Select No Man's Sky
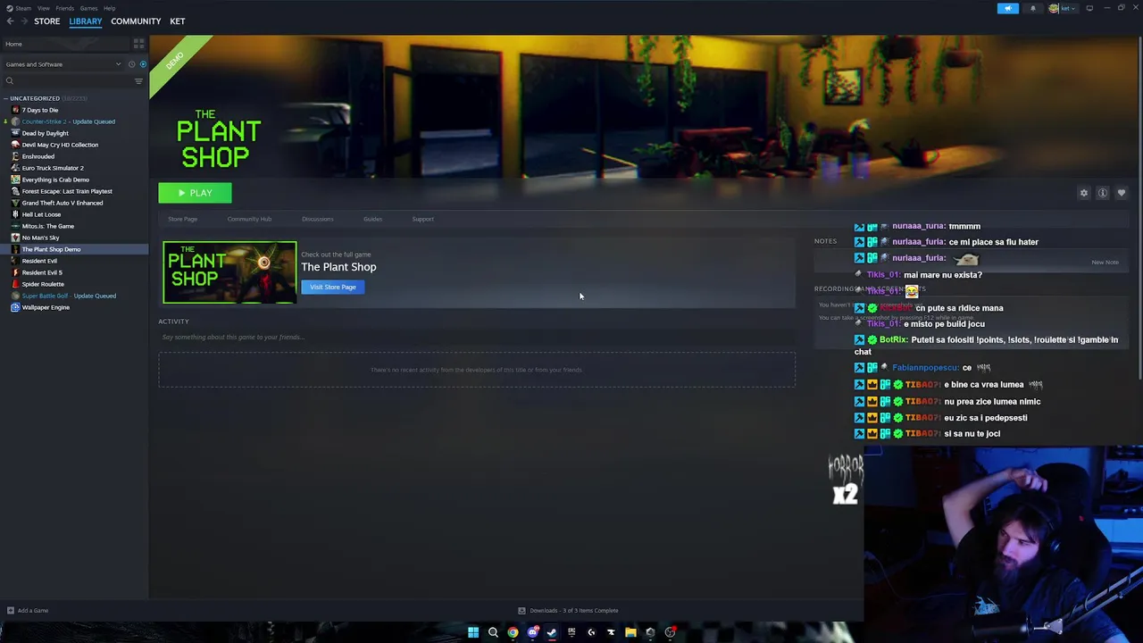This screenshot has height=643, width=1143. tap(40, 238)
